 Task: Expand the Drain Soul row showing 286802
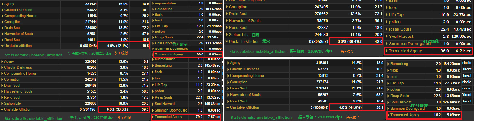2,28
